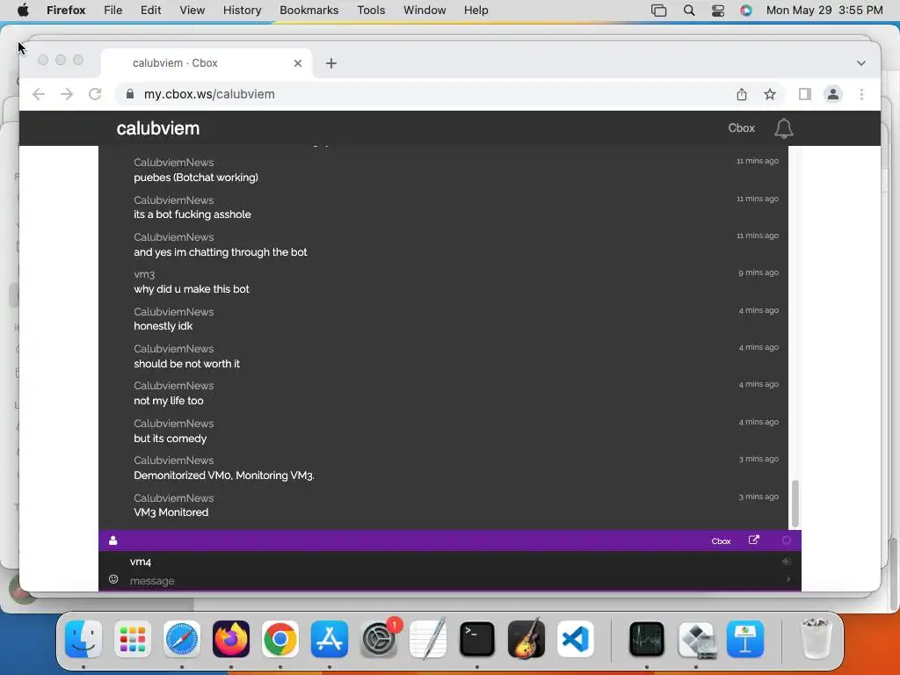Expand the tab list chevron
This screenshot has width=900, height=675.
click(x=861, y=63)
